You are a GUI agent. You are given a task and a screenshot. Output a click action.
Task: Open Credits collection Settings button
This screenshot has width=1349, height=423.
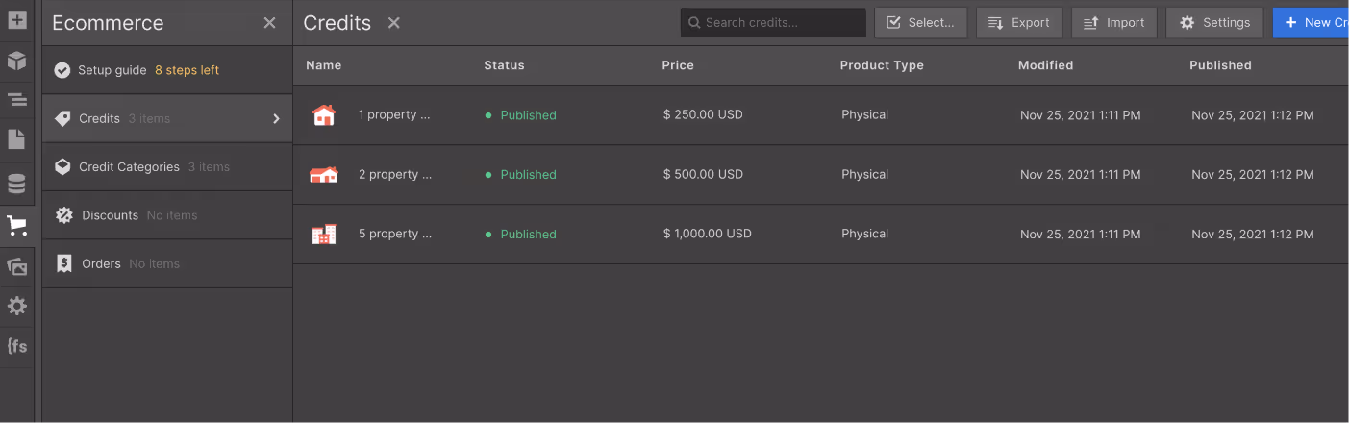point(1214,23)
